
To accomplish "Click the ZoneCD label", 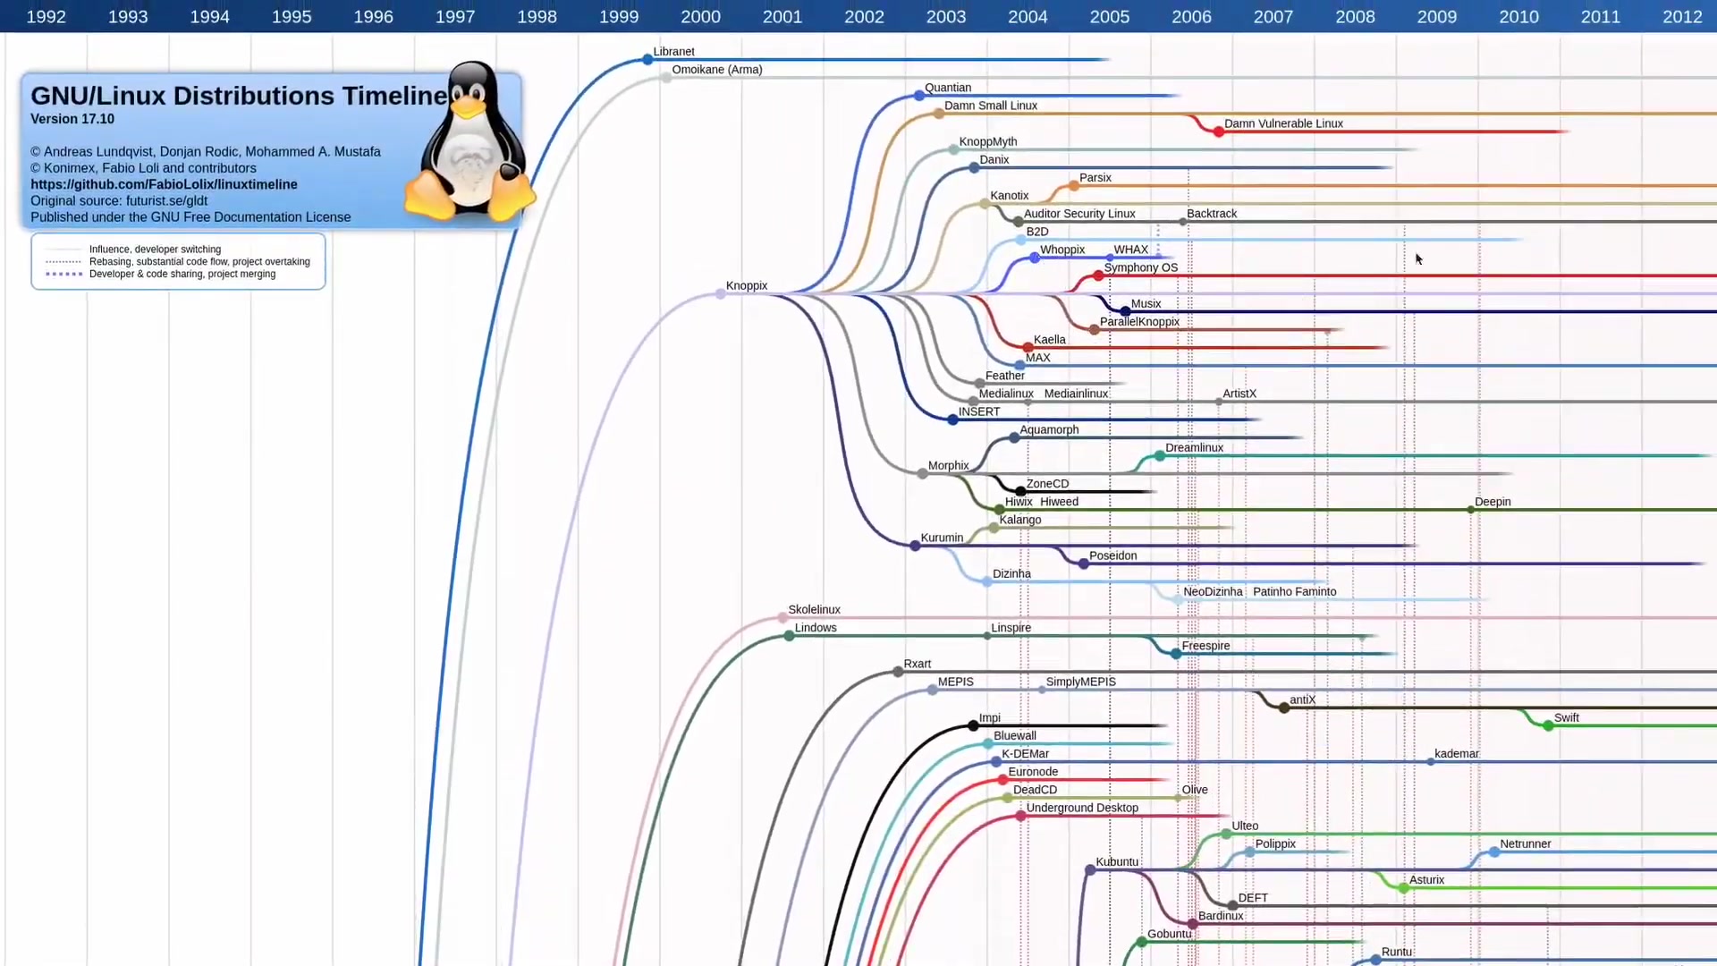I will coord(1047,484).
